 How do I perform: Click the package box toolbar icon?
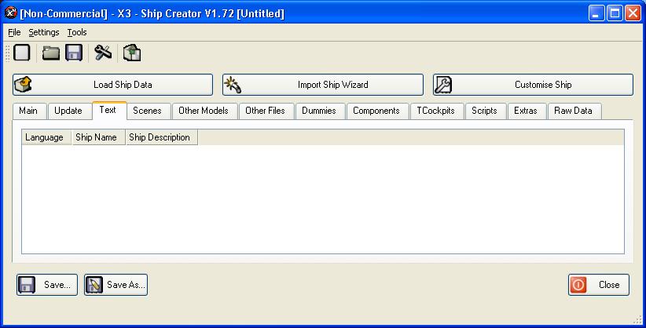click(132, 53)
